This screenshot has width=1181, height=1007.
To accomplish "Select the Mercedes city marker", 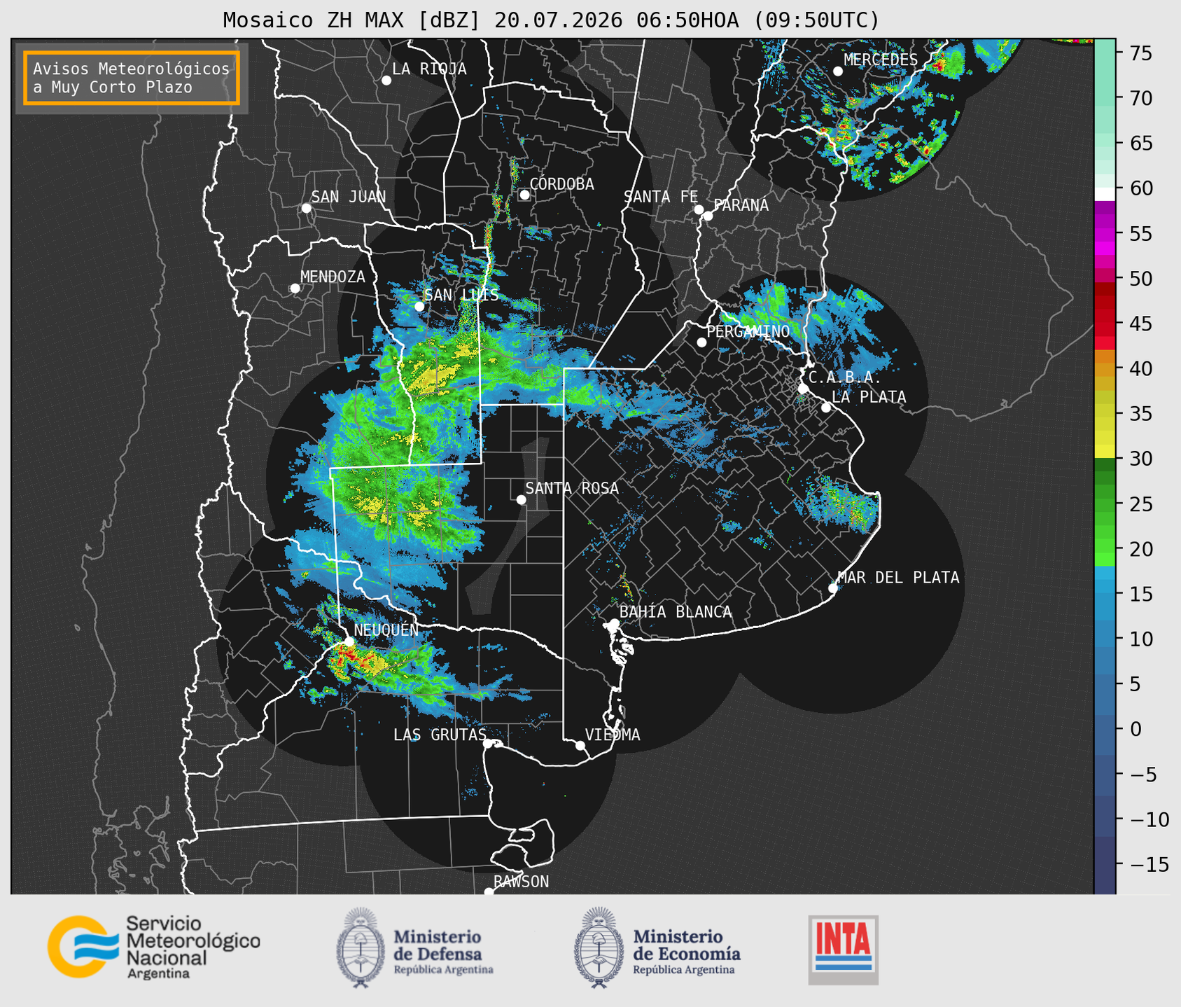I will [x=837, y=71].
